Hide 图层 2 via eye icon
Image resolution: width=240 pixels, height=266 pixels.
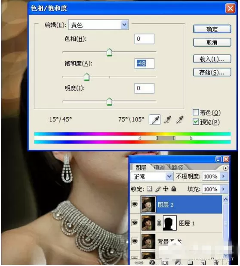click(135, 204)
